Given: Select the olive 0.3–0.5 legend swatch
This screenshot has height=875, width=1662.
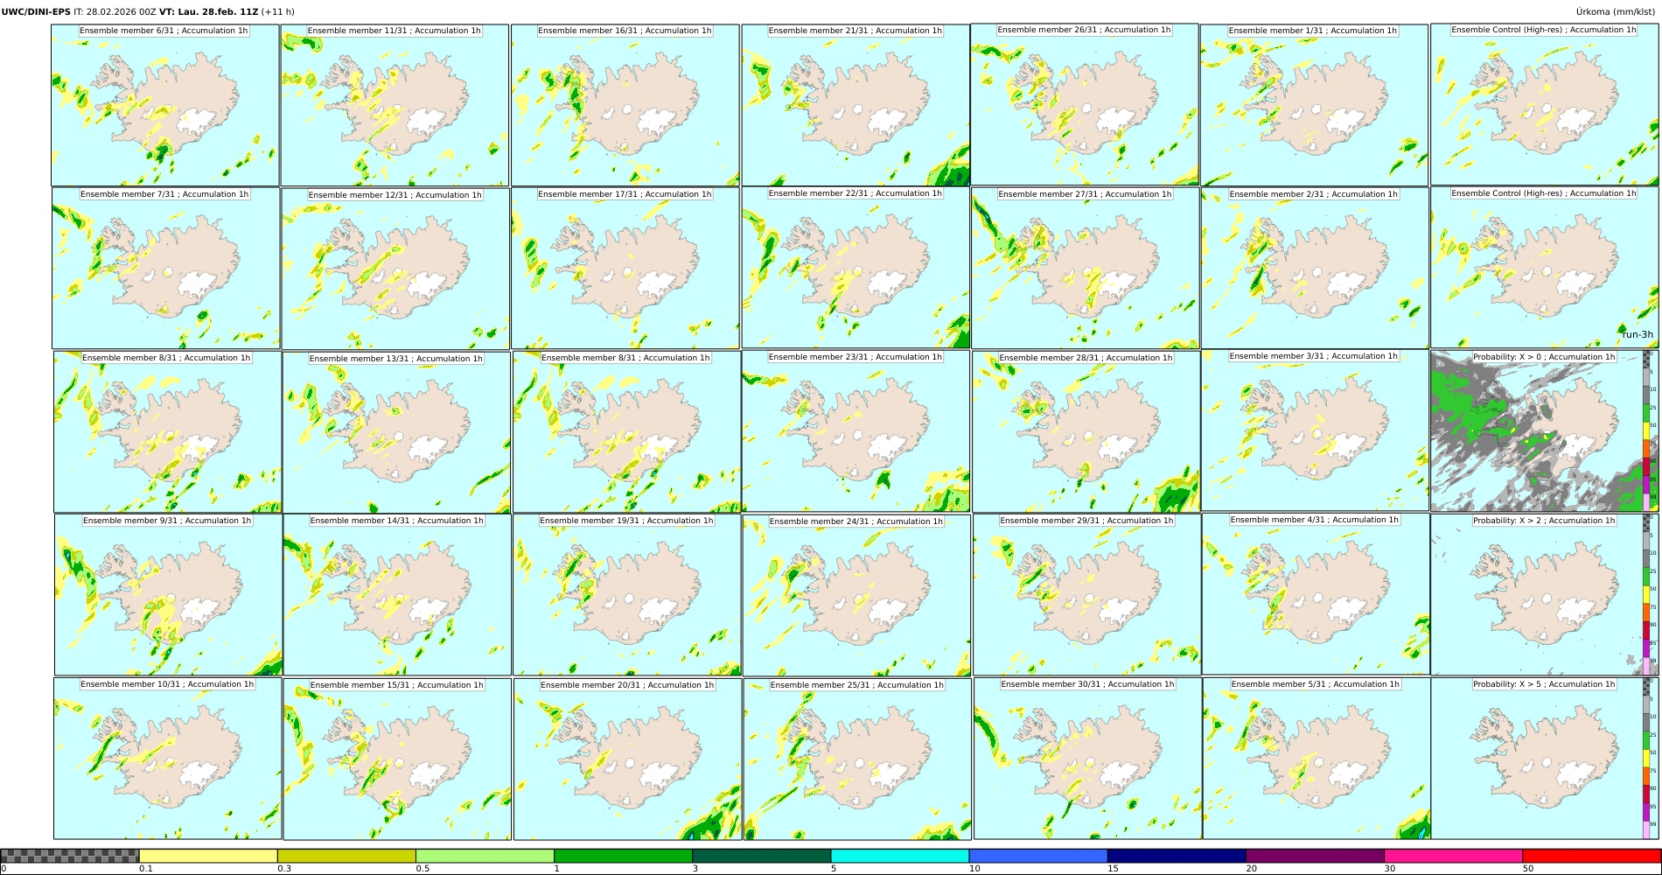Looking at the screenshot, I should click(x=346, y=856).
